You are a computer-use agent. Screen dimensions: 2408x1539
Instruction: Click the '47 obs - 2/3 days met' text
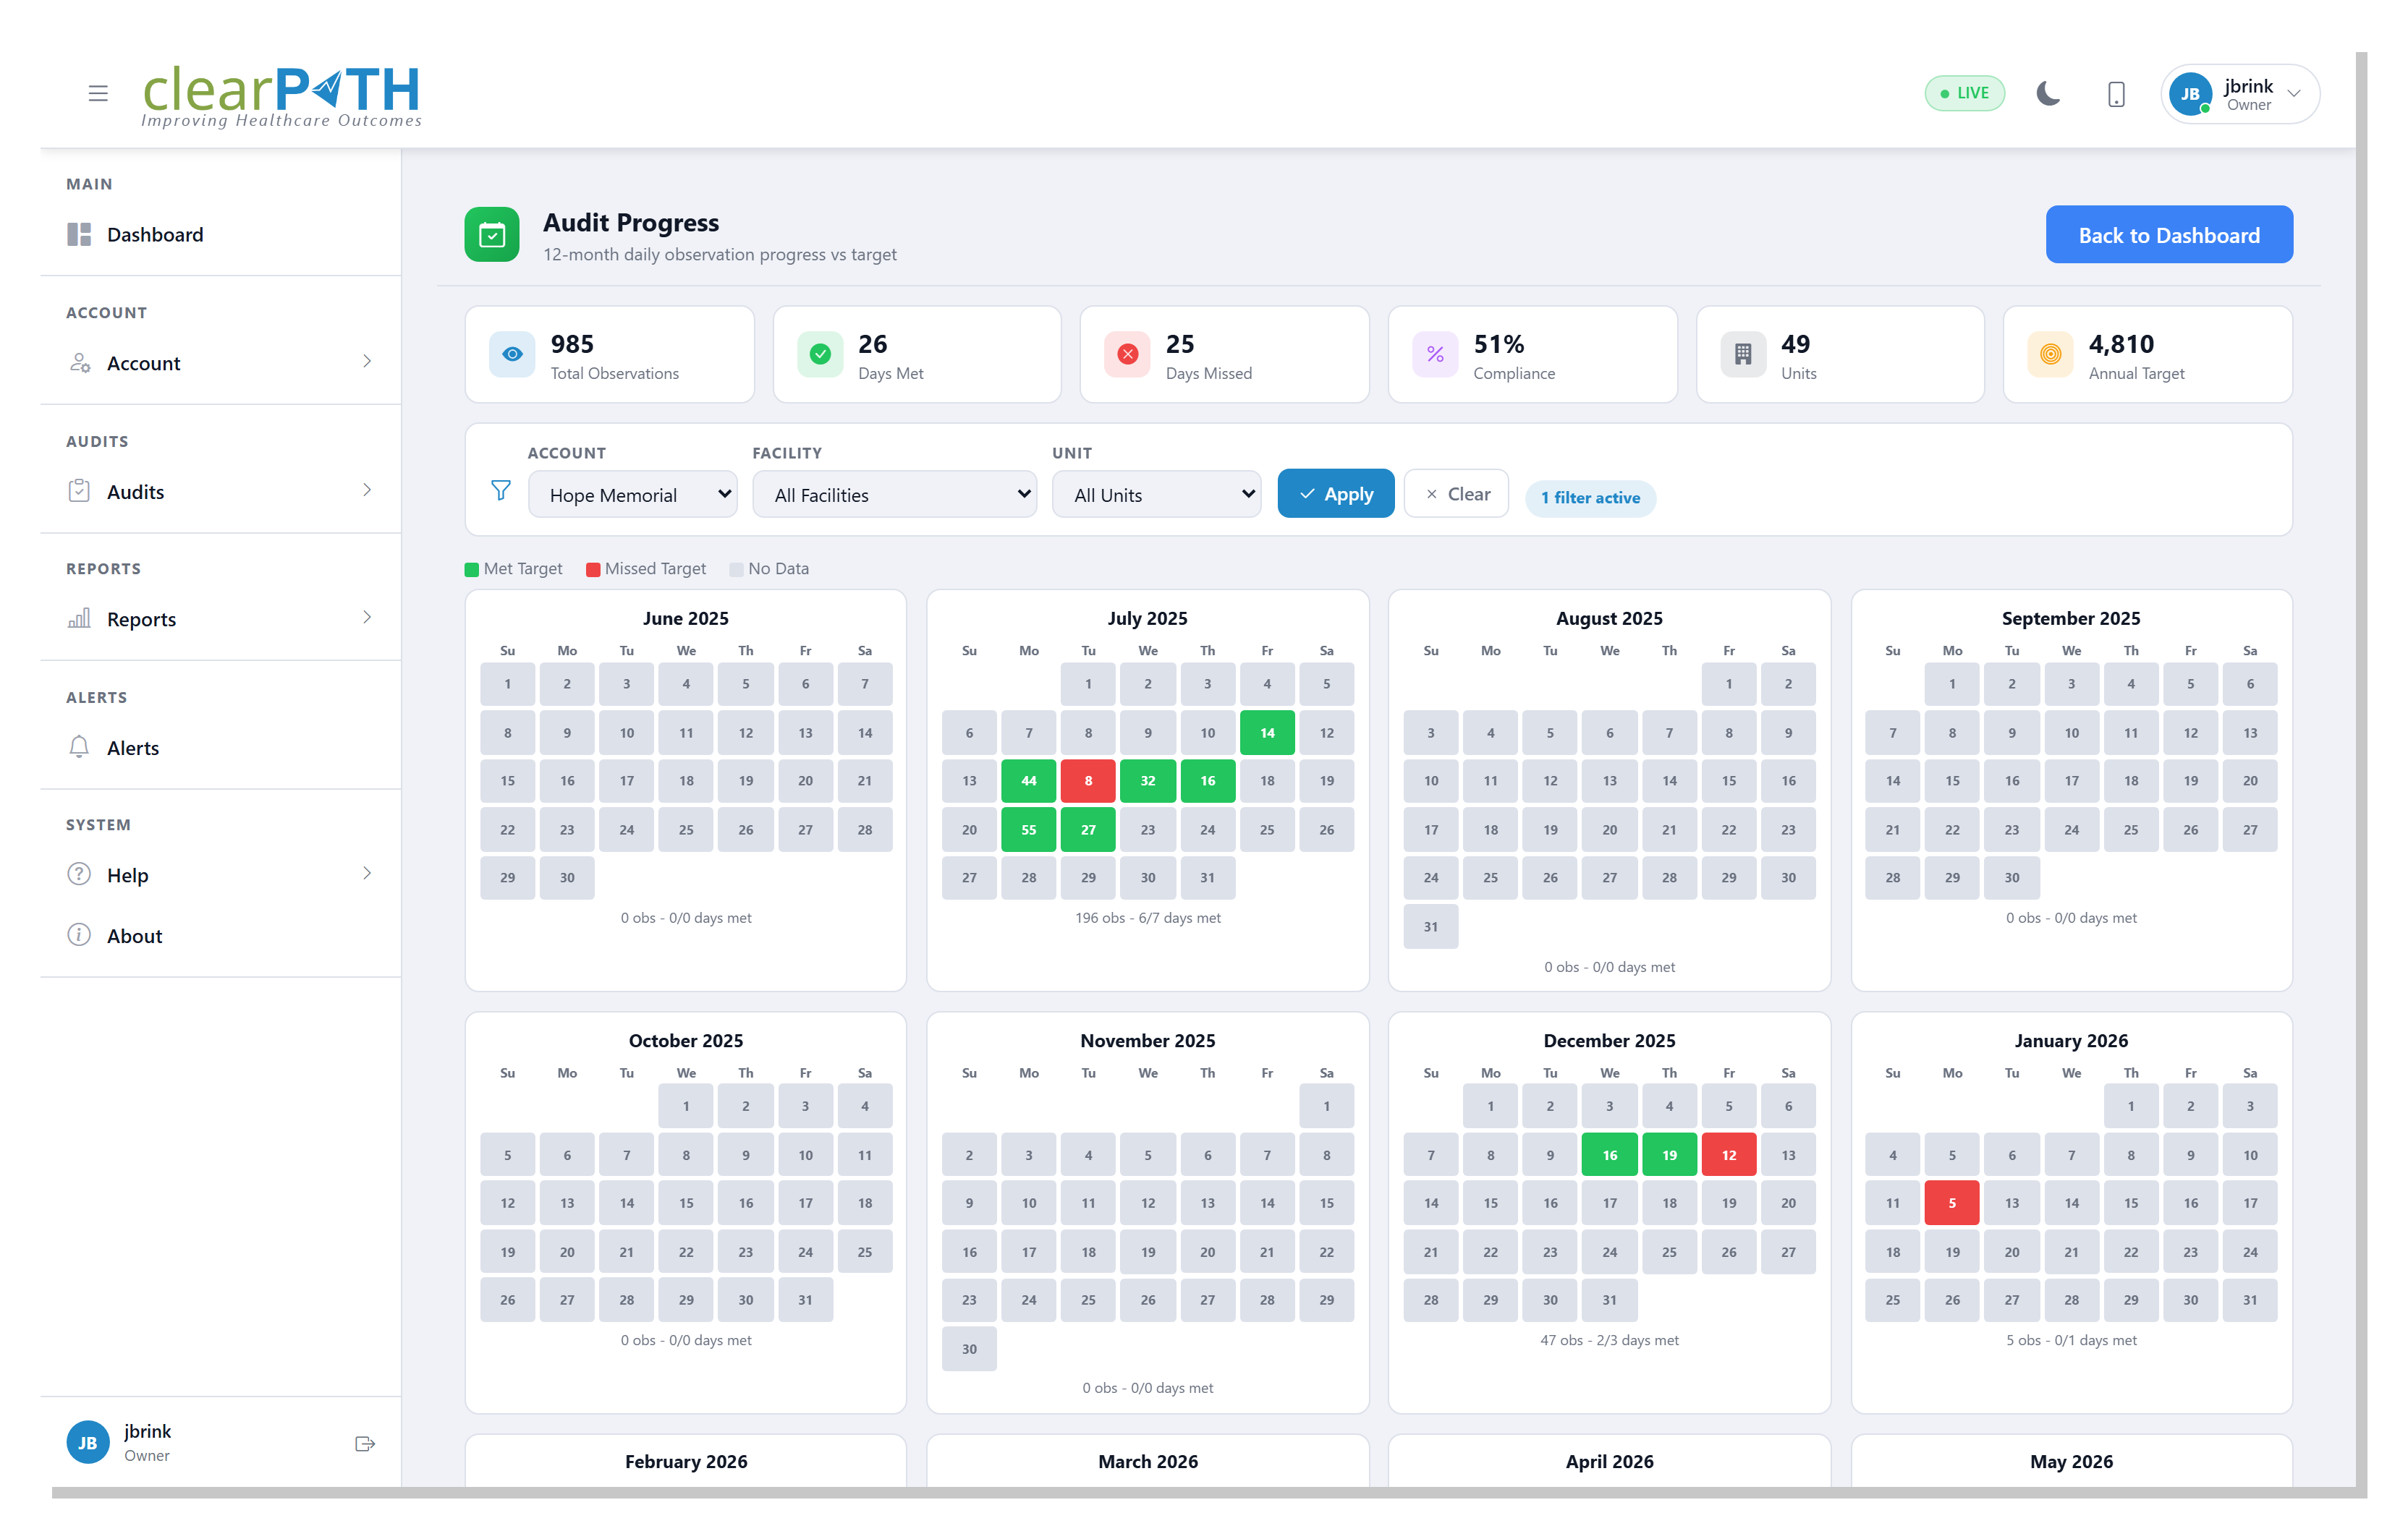pos(1609,1340)
